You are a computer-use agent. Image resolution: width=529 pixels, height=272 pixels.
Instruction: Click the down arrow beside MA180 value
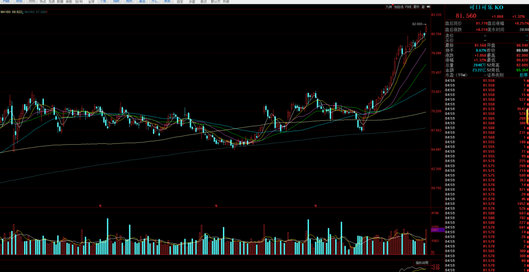pos(23,12)
